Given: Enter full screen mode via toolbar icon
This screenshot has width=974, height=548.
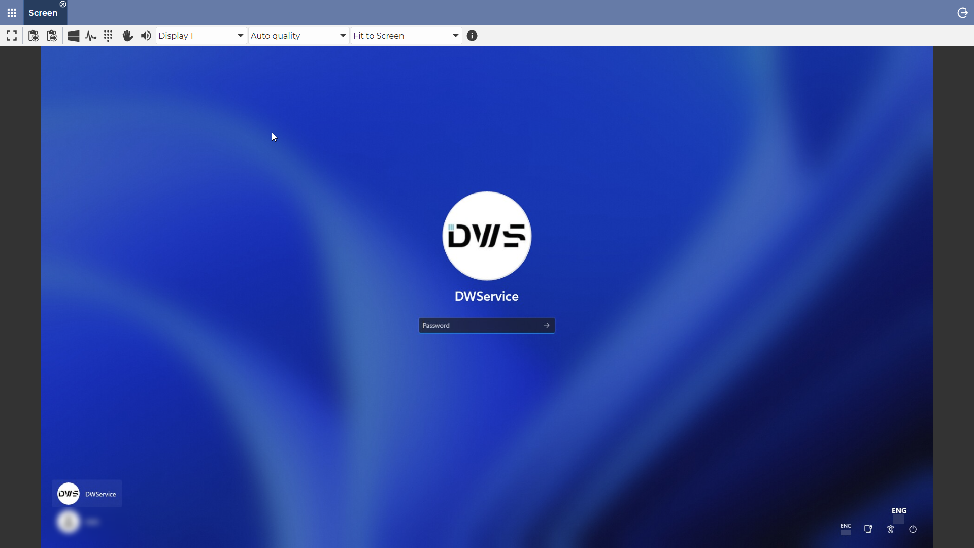Looking at the screenshot, I should pos(12,36).
